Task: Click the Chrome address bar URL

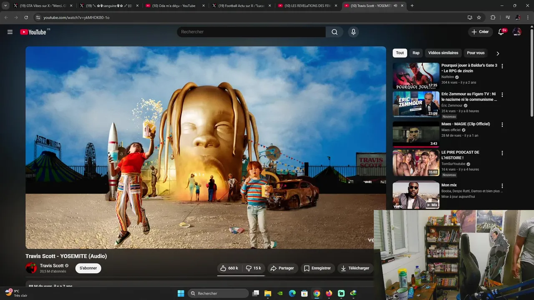Action: click(x=76, y=17)
